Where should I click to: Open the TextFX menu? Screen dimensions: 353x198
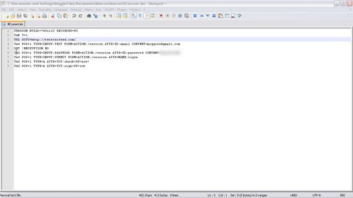[109, 10]
